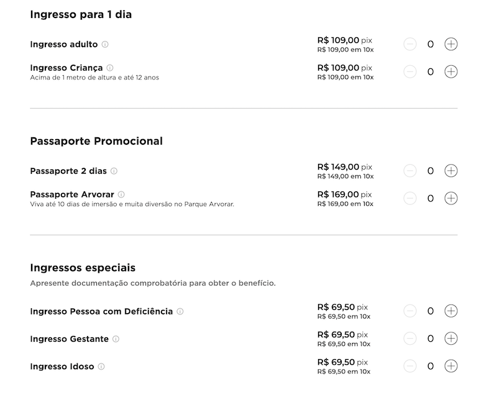This screenshot has width=497, height=397.
Task: Select the Ingresso adulto quantity field
Action: tap(430, 43)
